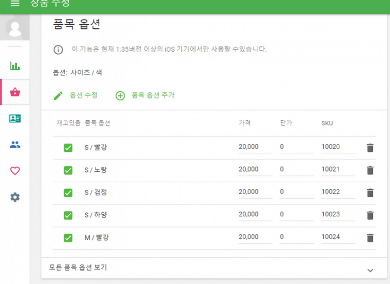The height and width of the screenshot is (284, 390).
Task: Click the 품목 옵션 section heading
Action: pos(76,24)
